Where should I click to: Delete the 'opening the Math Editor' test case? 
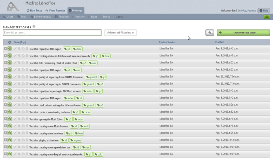[x=27, y=119]
